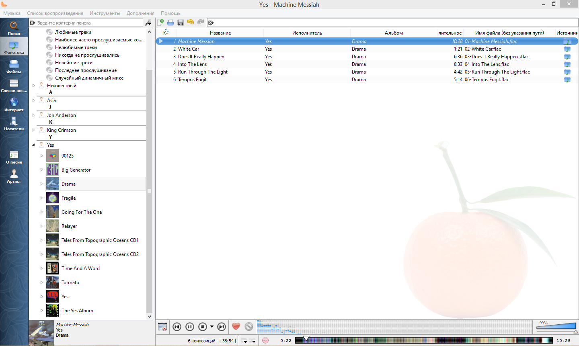579x346 pixels.
Task: Click the Tormato album cover thumbnail
Action: pos(53,282)
